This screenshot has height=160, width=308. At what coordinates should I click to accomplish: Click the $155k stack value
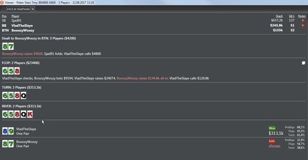(x=278, y=30)
